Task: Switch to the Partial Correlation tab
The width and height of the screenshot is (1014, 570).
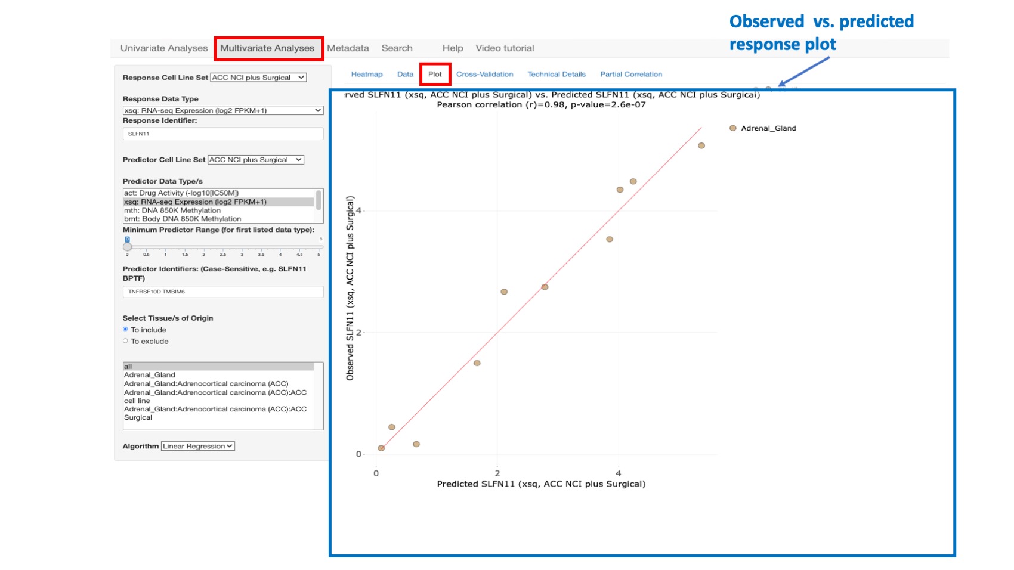Action: click(630, 74)
